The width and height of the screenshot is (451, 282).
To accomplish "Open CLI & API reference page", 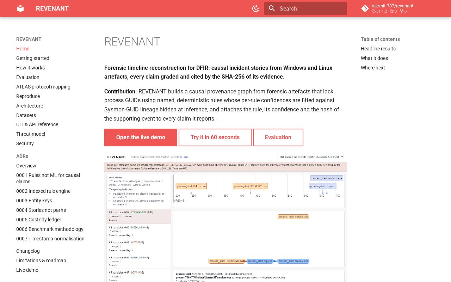I will (x=37, y=124).
